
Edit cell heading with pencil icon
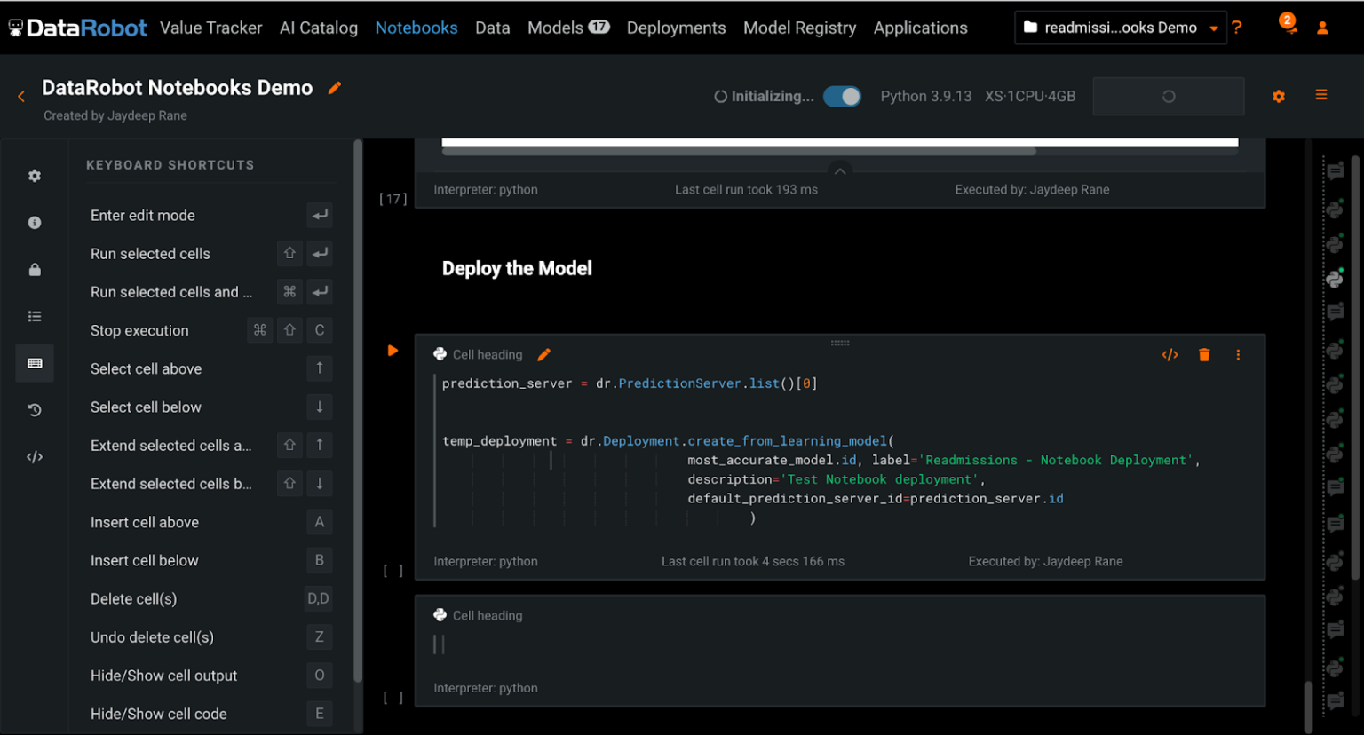[543, 353]
